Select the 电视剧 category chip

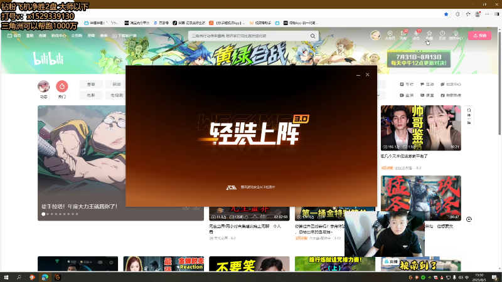[117, 95]
